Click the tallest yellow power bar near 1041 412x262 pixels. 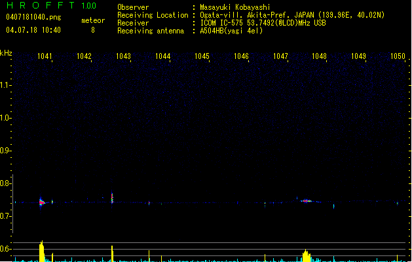[x=41, y=252]
